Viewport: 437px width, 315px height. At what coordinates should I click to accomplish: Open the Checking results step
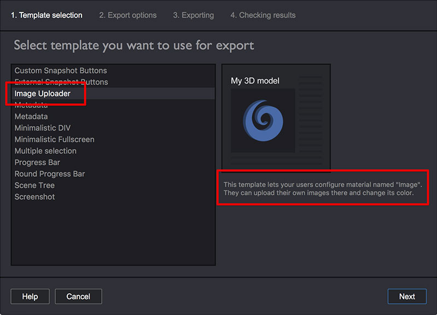263,15
